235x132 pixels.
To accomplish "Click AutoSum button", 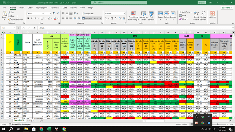I will coord(185,12).
